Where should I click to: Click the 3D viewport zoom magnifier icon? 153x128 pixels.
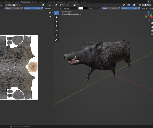[x=152, y=23]
